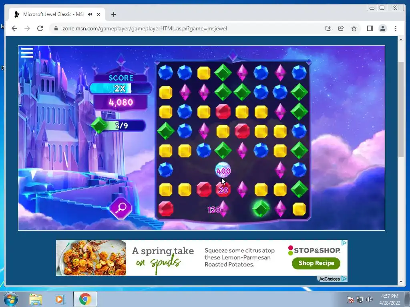410x307 pixels.
Task: Select the glowing green power gem
Action: (261, 208)
